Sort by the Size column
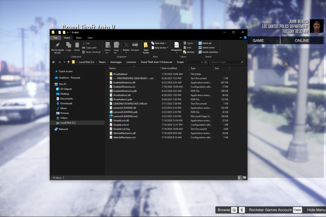The height and width of the screenshot is (217, 326). coord(221,68)
